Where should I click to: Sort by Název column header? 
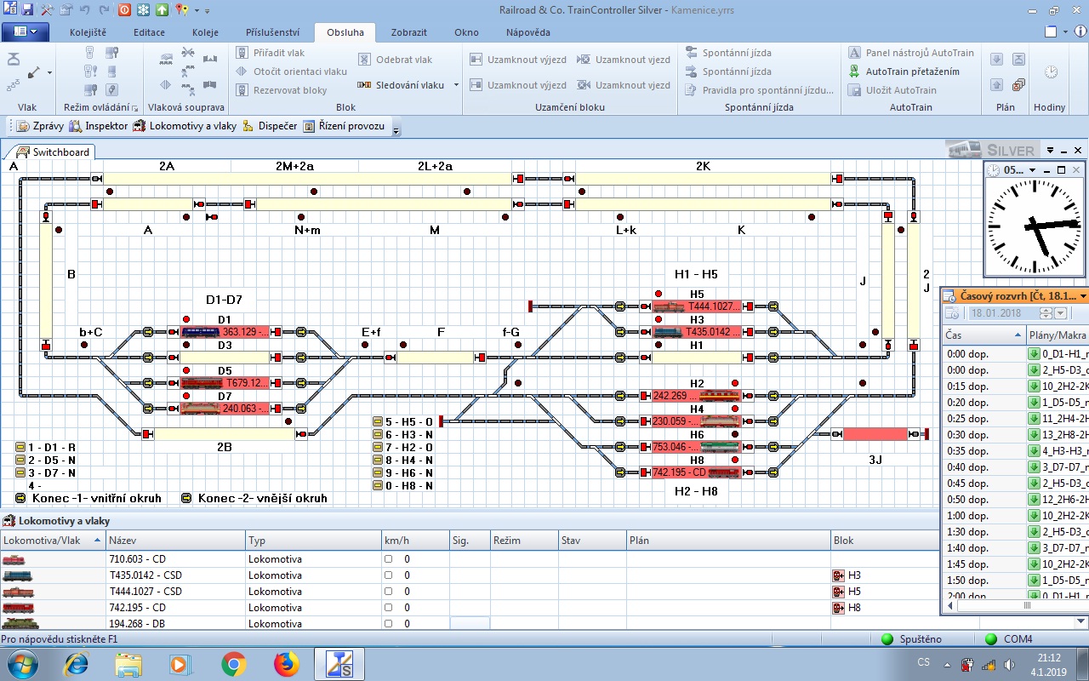176,541
